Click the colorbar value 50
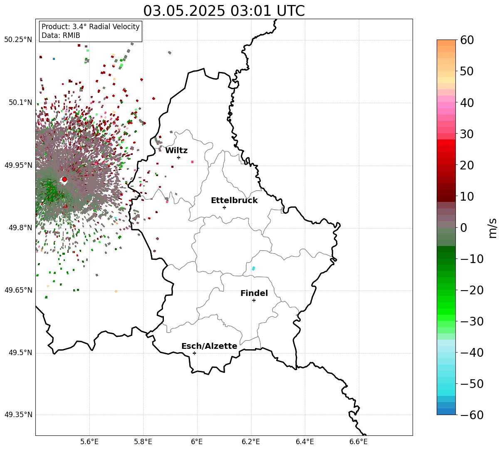This screenshot has width=502, height=450. pos(467,71)
